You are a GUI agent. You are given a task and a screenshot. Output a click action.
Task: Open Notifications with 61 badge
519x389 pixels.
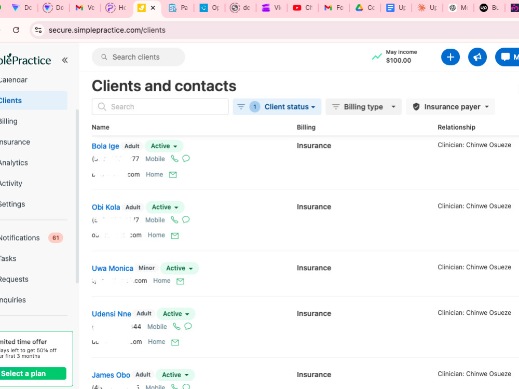[32, 238]
